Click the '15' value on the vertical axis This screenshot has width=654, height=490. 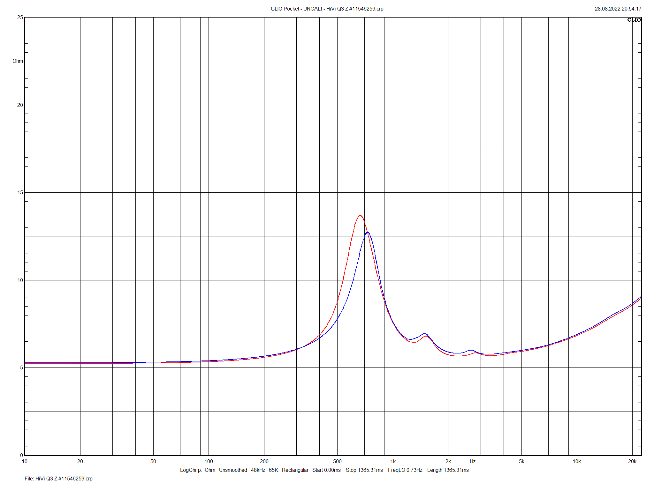(x=20, y=192)
